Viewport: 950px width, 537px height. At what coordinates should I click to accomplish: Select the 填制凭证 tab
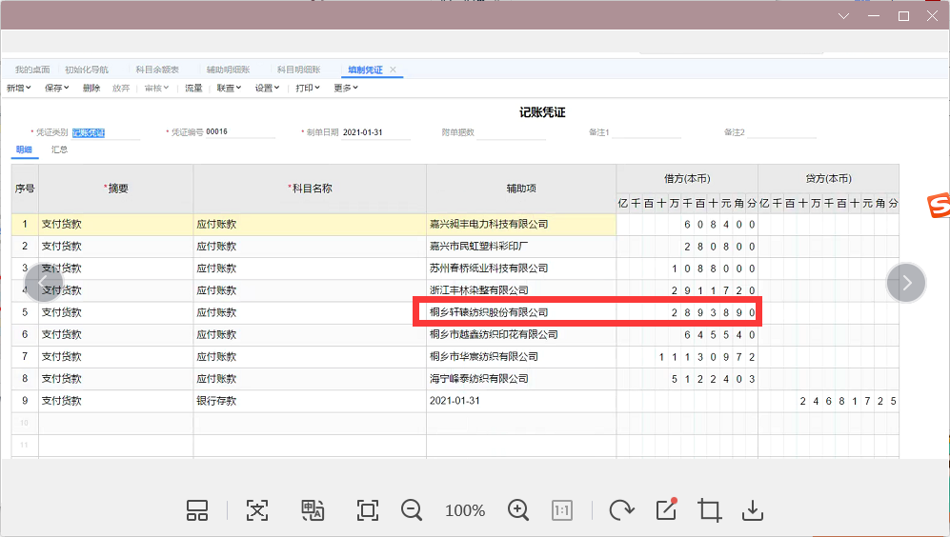pyautogui.click(x=365, y=70)
